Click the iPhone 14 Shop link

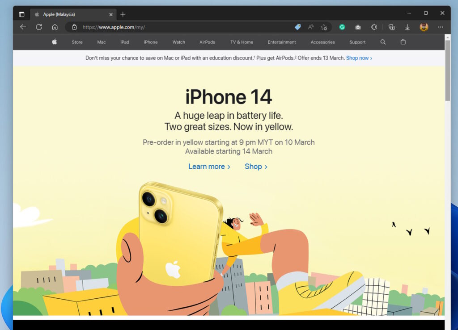coord(256,167)
